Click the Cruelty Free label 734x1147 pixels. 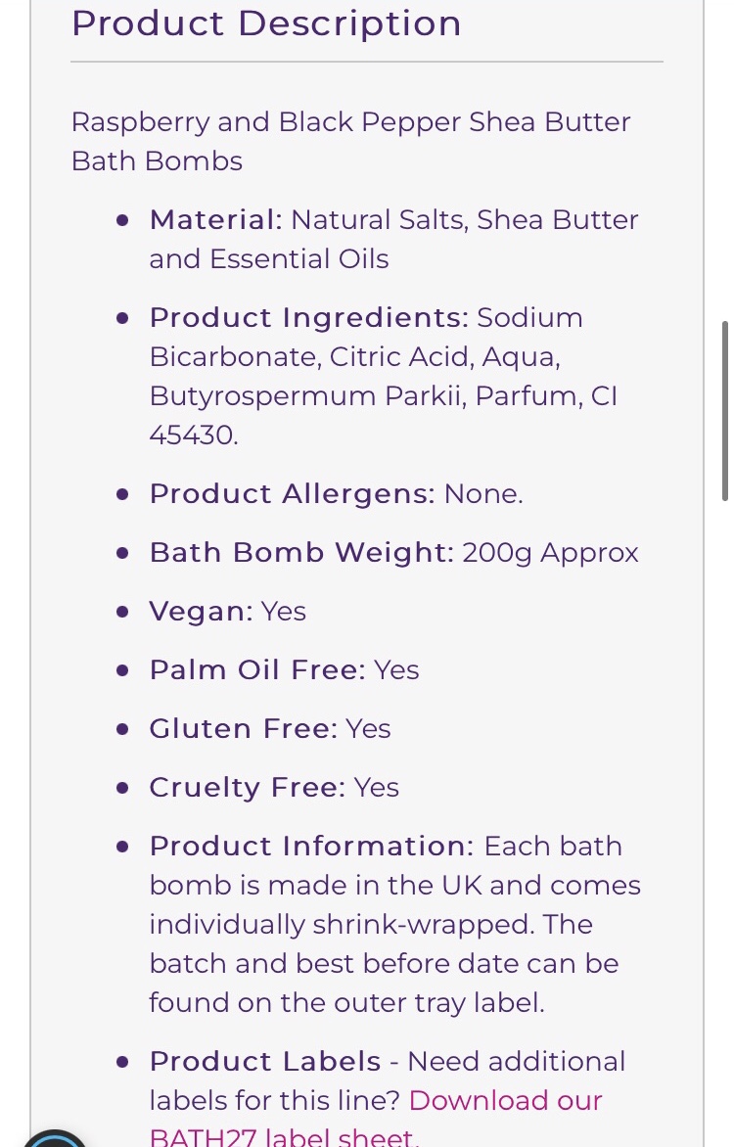248,787
